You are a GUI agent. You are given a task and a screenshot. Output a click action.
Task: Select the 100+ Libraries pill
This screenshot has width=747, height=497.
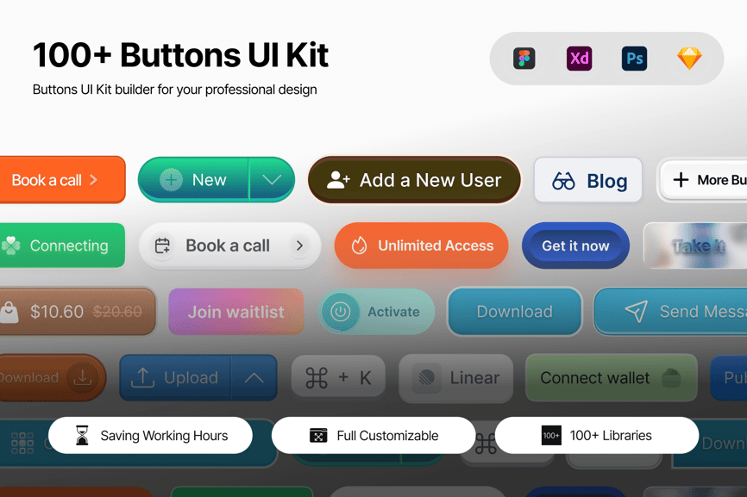click(597, 436)
